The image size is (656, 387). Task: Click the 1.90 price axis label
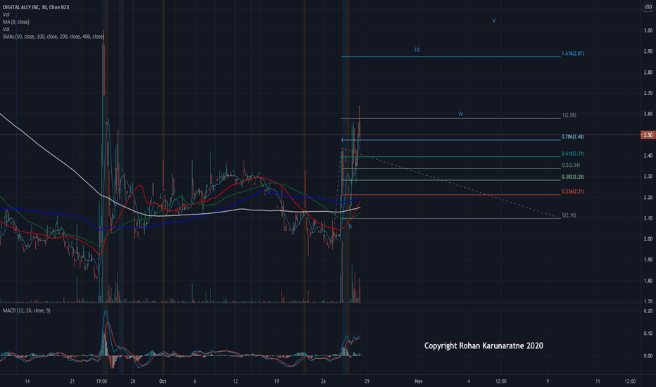648,260
